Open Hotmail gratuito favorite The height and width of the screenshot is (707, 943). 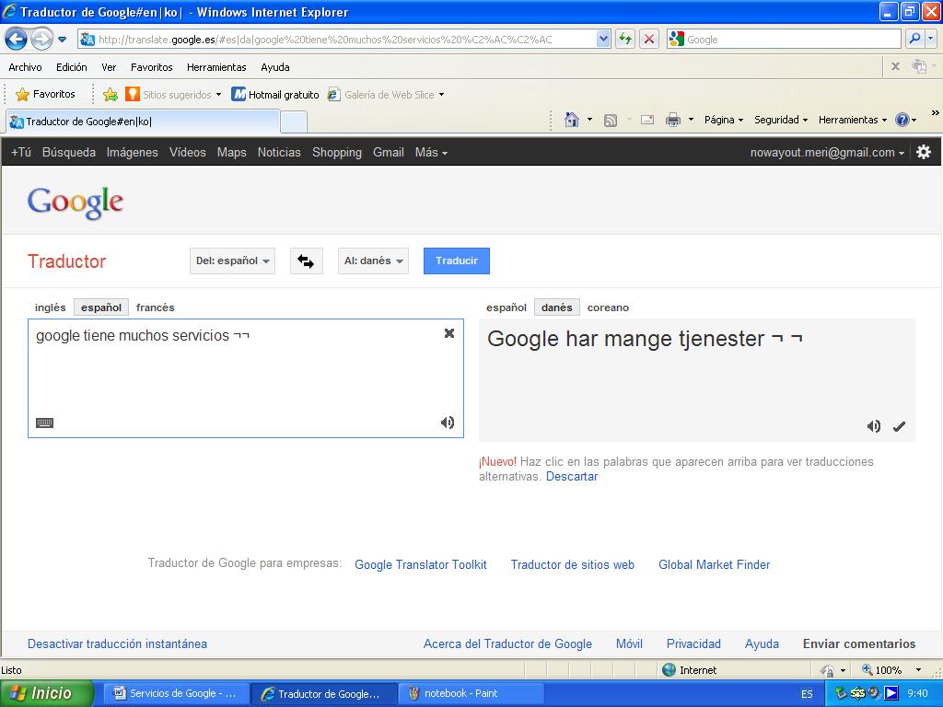click(275, 95)
